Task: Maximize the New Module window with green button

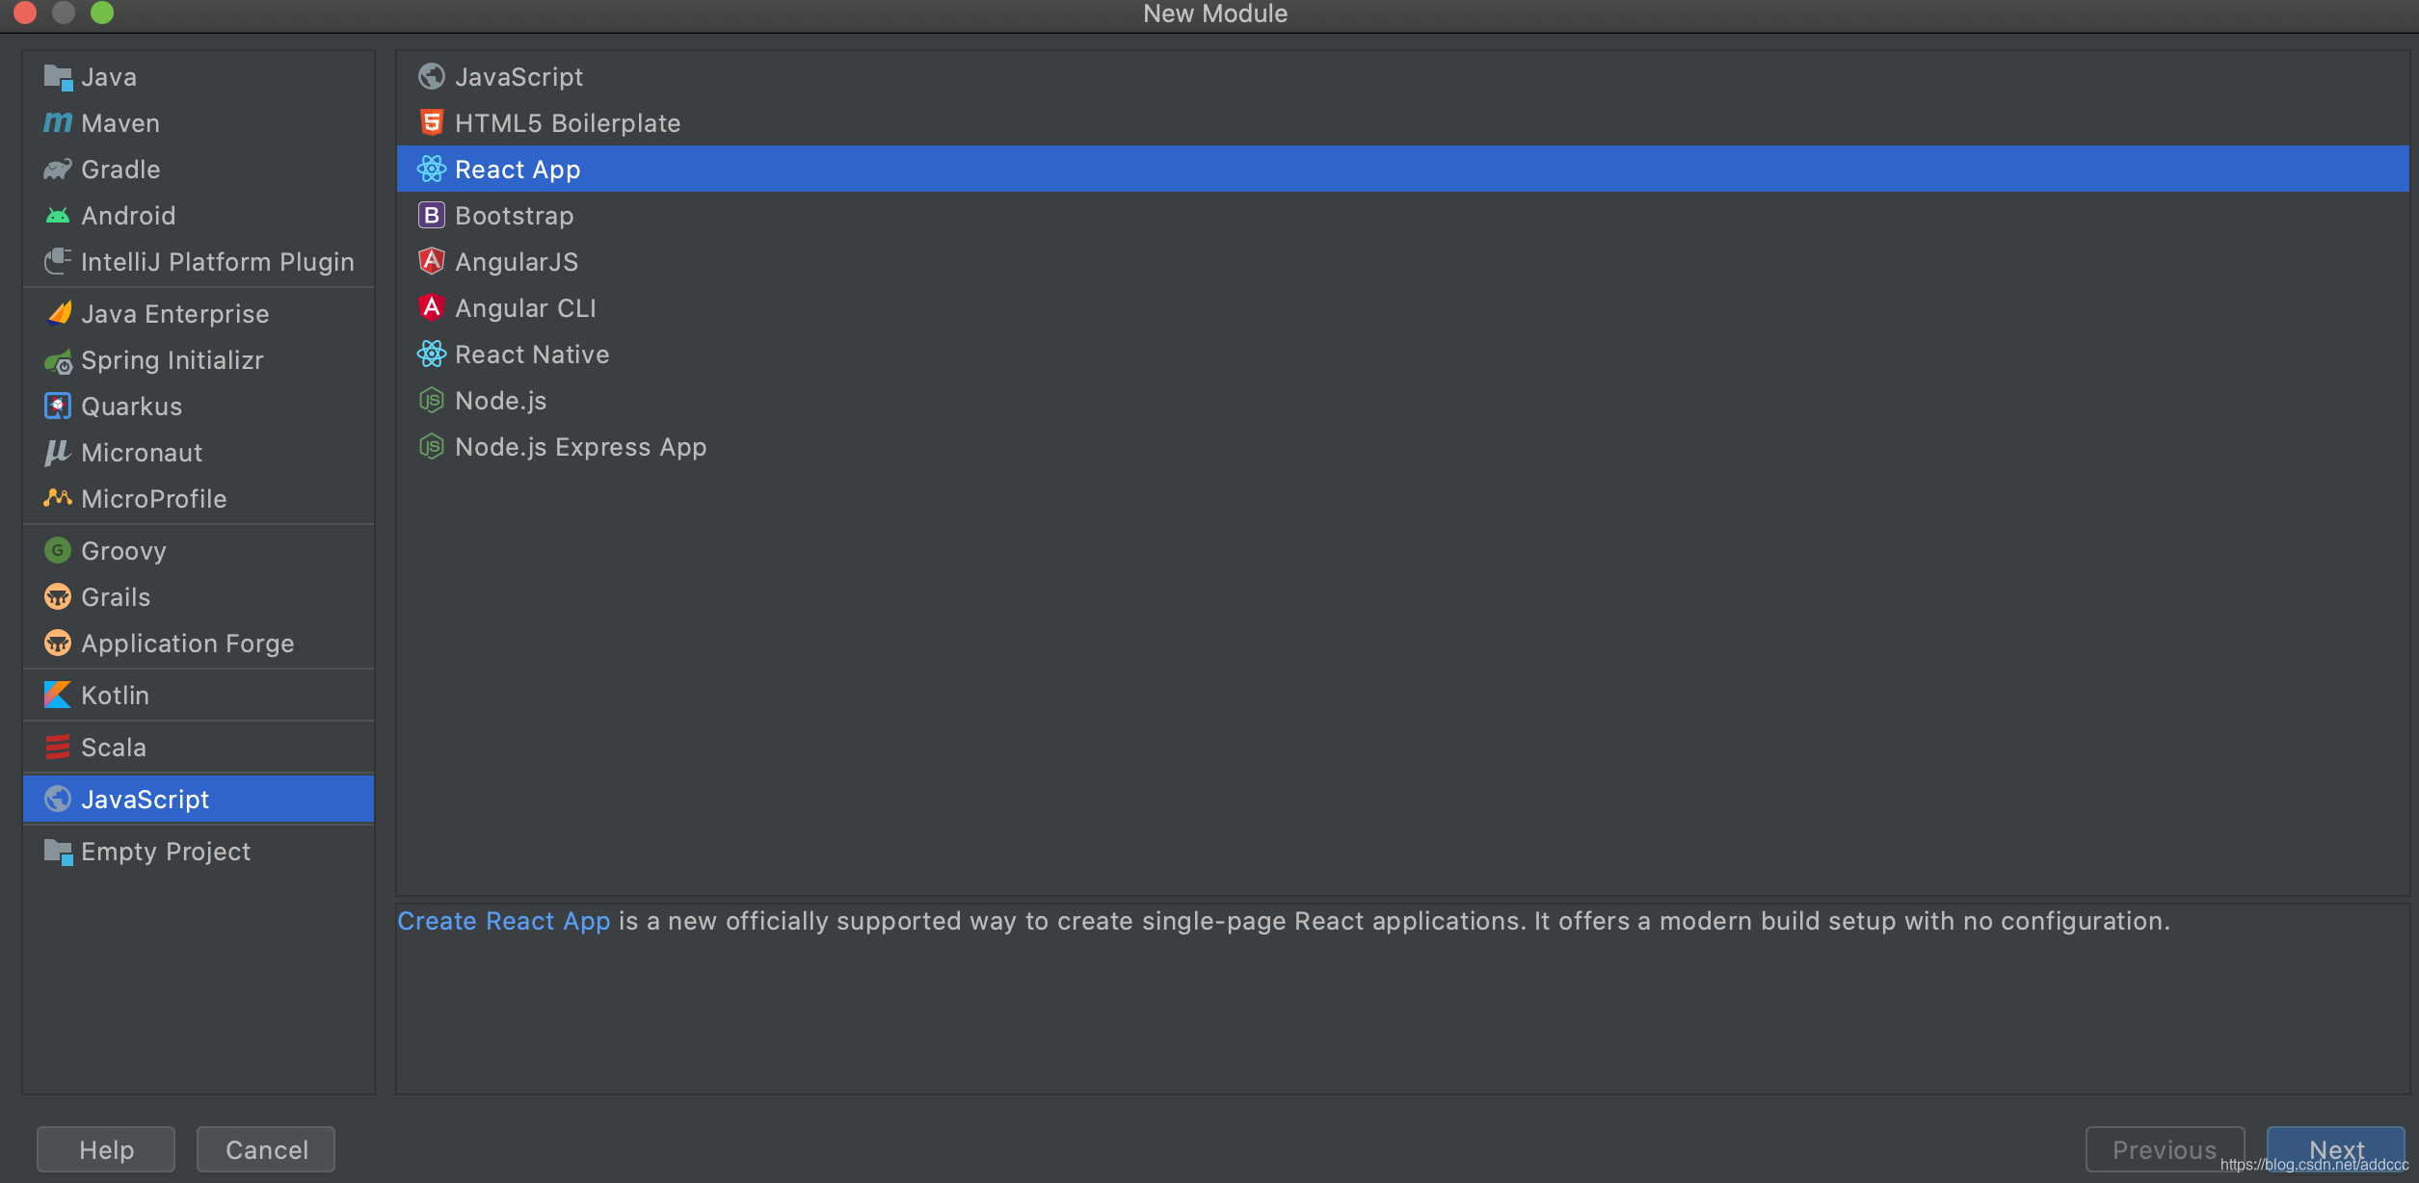Action: [102, 13]
